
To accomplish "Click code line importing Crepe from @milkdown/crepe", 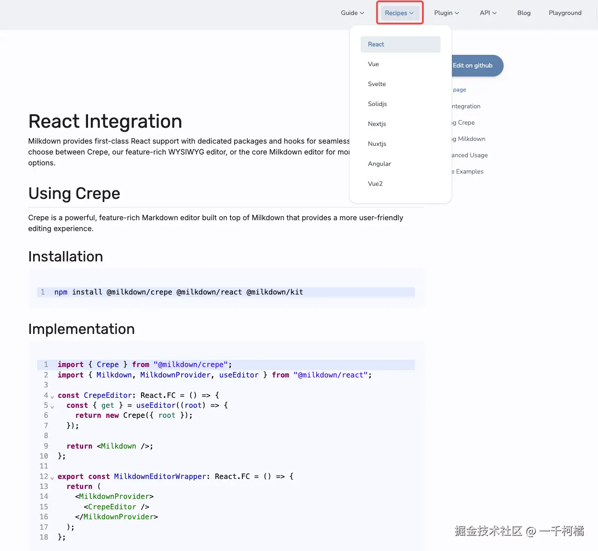I will click(x=226, y=365).
